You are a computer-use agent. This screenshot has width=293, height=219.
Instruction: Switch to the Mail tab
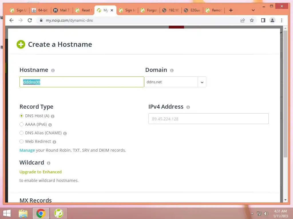coord(62,10)
